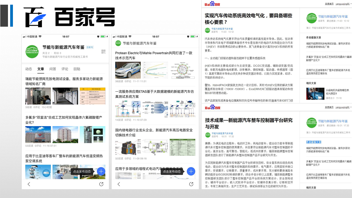Click green profile avatar in left phone

(x=32, y=51)
